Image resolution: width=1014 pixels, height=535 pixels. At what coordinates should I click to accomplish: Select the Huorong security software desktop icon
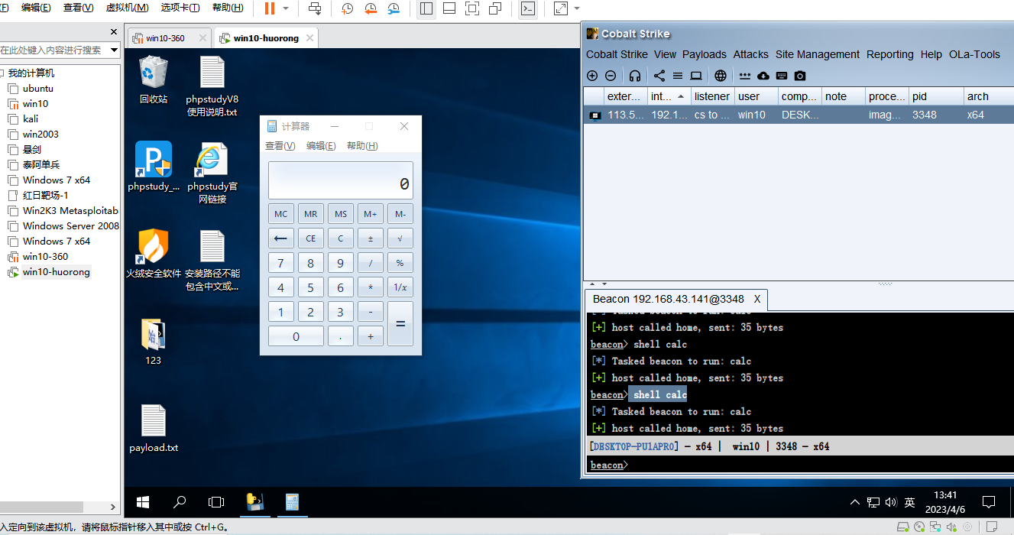click(x=154, y=253)
